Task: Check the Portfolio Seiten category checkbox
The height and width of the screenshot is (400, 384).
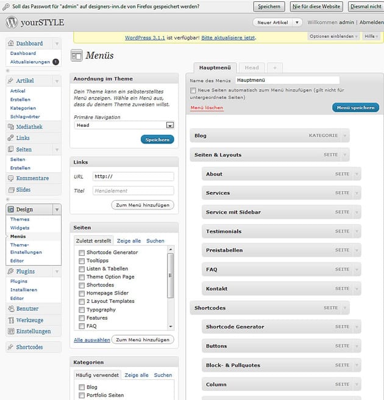Action: pos(82,395)
